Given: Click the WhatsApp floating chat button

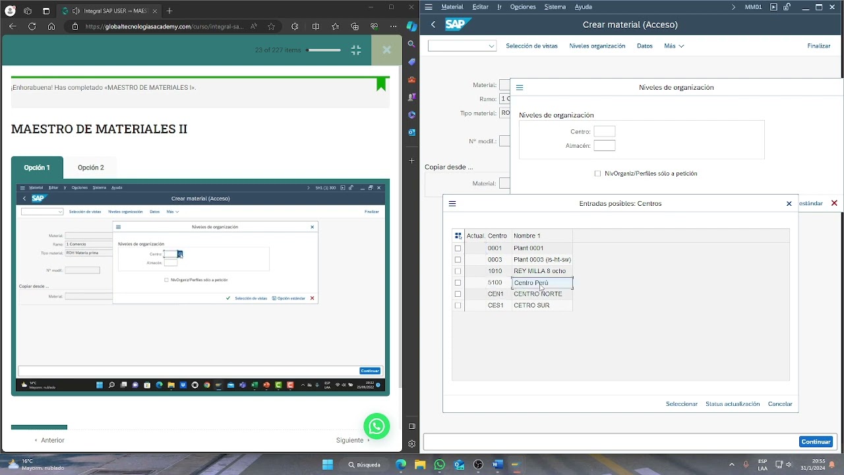Looking at the screenshot, I should pyautogui.click(x=377, y=426).
